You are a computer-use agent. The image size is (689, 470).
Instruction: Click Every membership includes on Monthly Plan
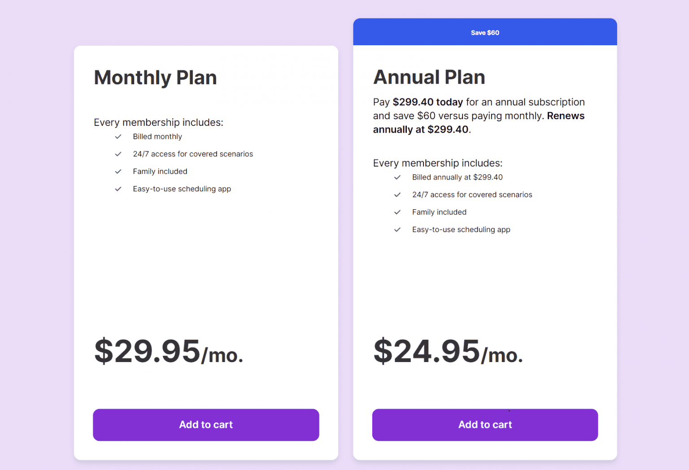pos(158,122)
